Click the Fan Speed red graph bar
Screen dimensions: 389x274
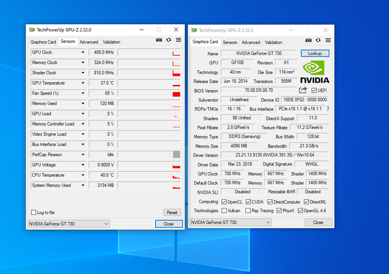click(x=176, y=94)
